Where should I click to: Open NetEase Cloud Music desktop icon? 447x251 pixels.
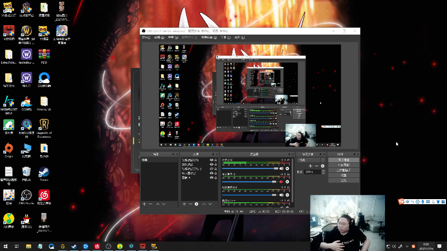click(x=44, y=197)
